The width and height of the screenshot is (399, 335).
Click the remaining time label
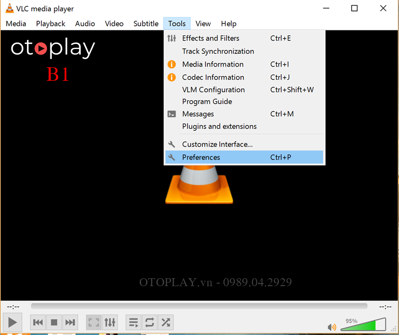click(385, 307)
